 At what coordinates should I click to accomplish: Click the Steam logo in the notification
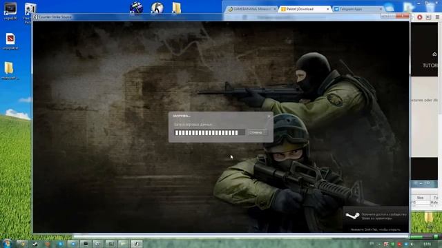[x=352, y=216]
